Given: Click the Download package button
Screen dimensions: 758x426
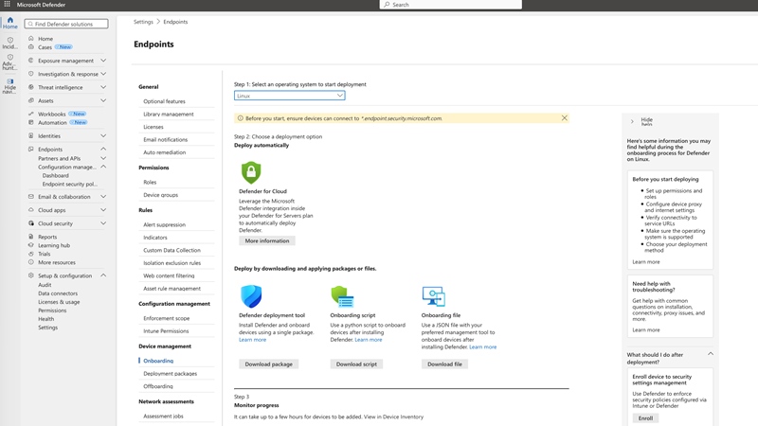Looking at the screenshot, I should (269, 364).
